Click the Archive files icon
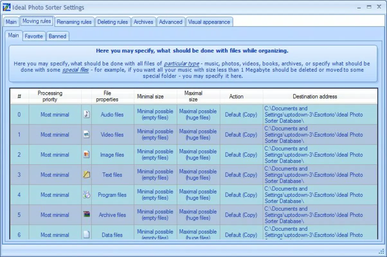387x257 pixels. click(86, 215)
